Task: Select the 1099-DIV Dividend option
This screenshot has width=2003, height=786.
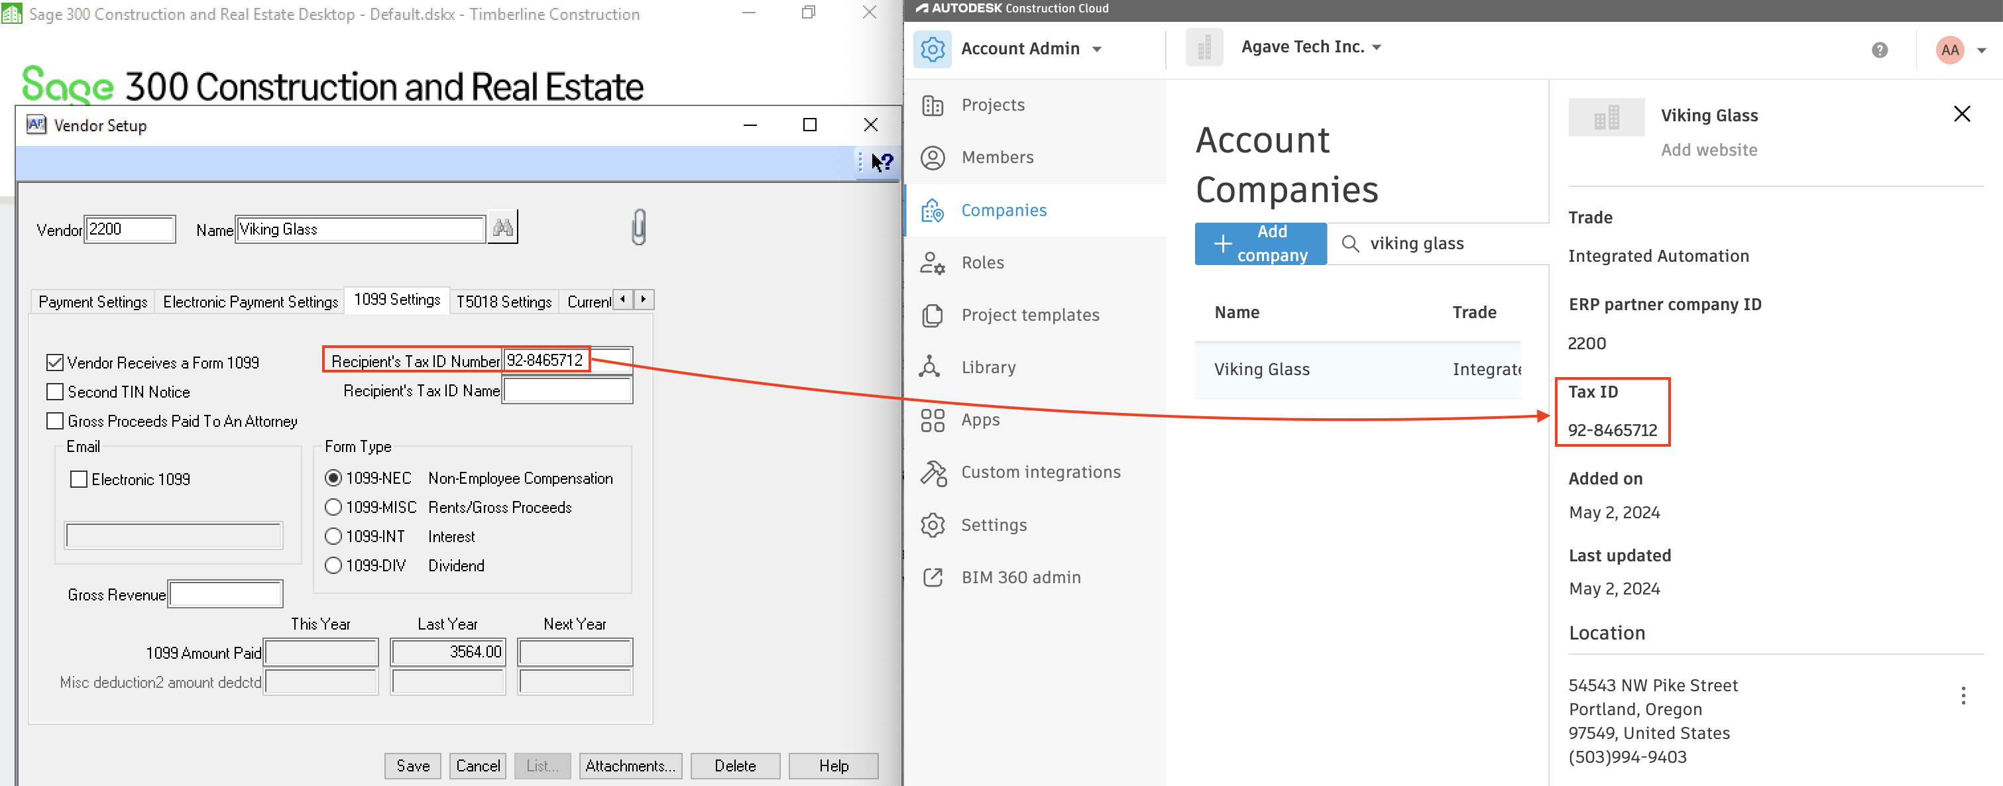Action: 333,565
